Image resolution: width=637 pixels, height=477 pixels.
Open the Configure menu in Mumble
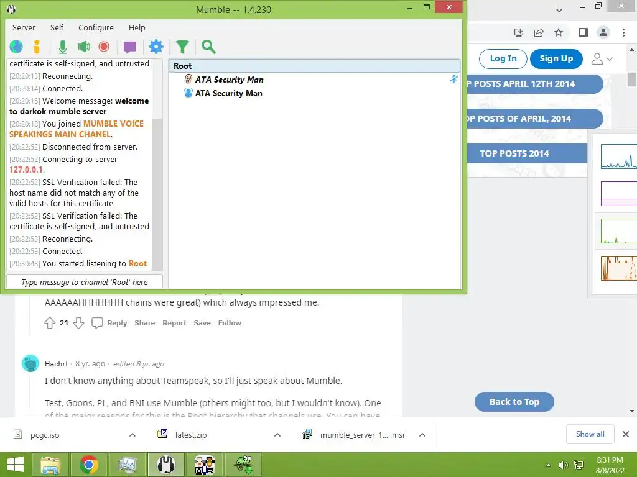(x=96, y=27)
